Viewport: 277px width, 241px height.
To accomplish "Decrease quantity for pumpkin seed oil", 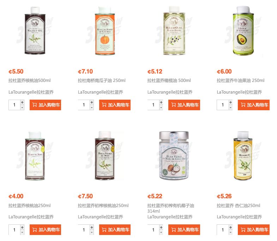I will coord(92,107).
